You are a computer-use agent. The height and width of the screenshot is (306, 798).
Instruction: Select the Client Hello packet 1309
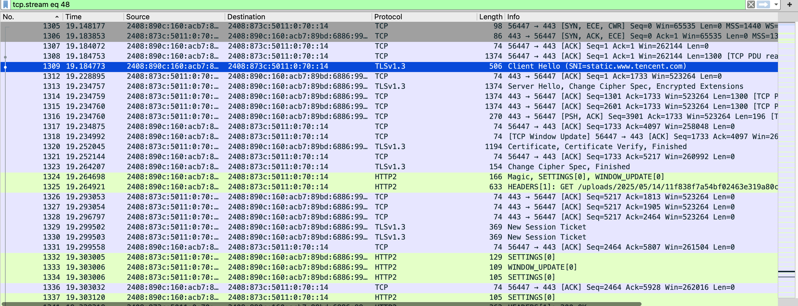point(389,66)
